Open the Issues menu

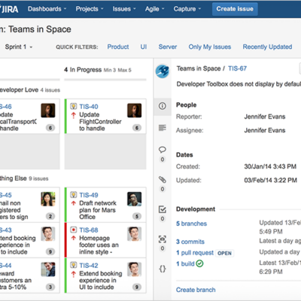click(124, 9)
